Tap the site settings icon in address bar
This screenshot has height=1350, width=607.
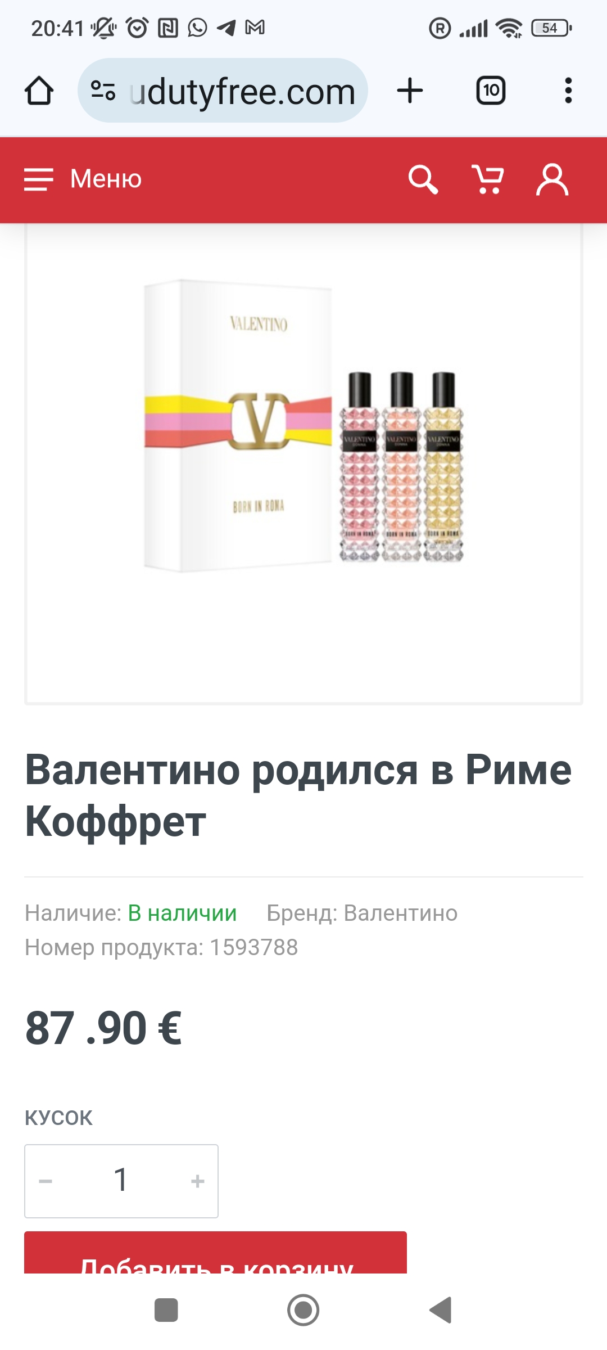[x=103, y=91]
